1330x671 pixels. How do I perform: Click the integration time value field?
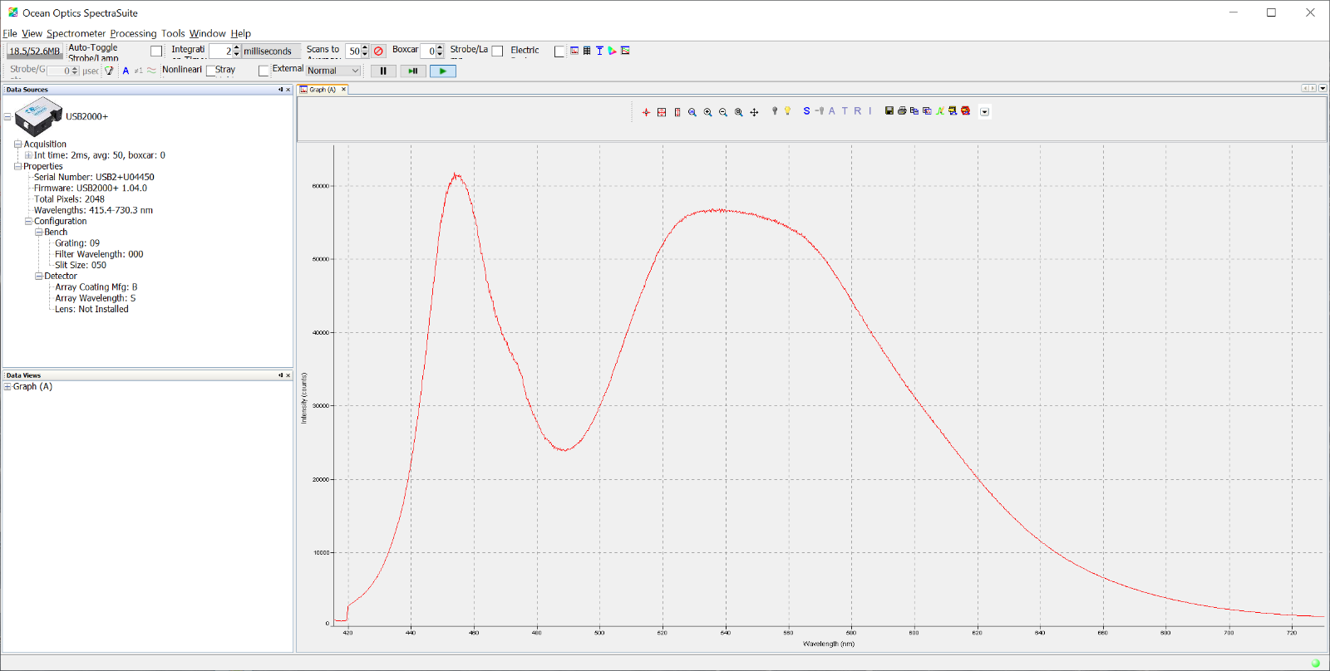pyautogui.click(x=219, y=51)
